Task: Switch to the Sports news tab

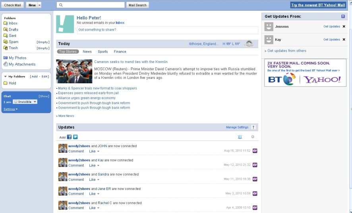Action: [103, 52]
